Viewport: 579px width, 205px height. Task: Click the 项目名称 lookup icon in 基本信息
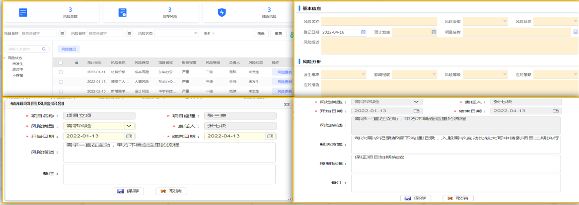pos(576,32)
